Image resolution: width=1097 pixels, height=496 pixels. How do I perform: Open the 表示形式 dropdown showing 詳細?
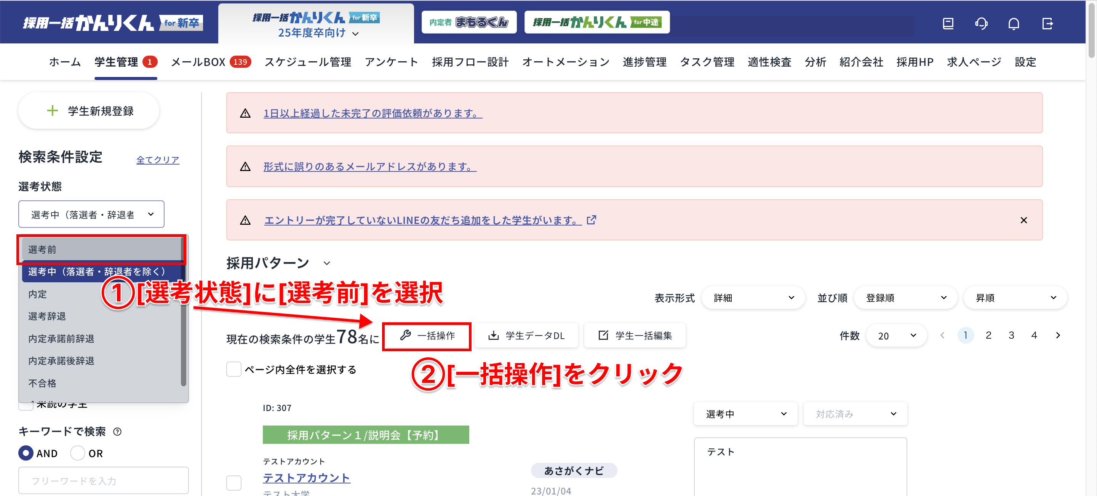[753, 298]
